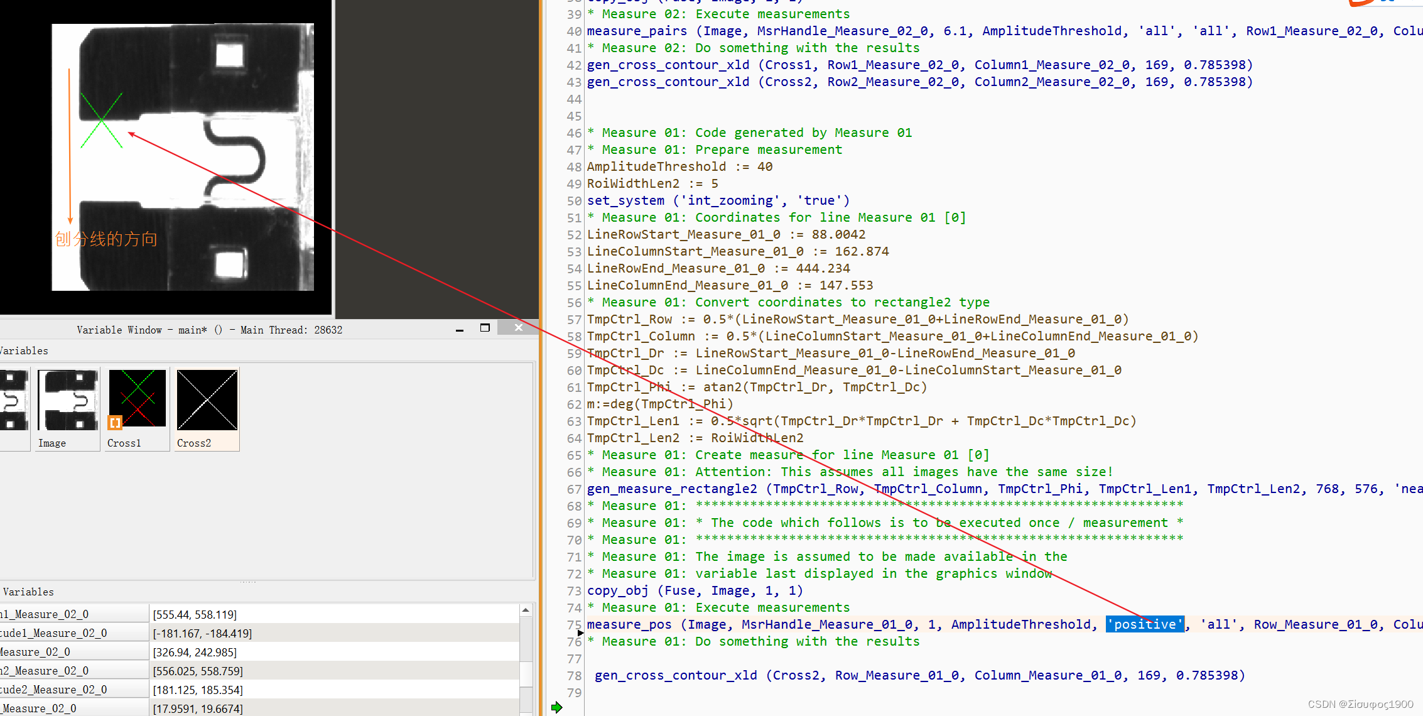This screenshot has height=716, width=1423.
Task: Minimize the Variable Window
Action: [x=460, y=329]
